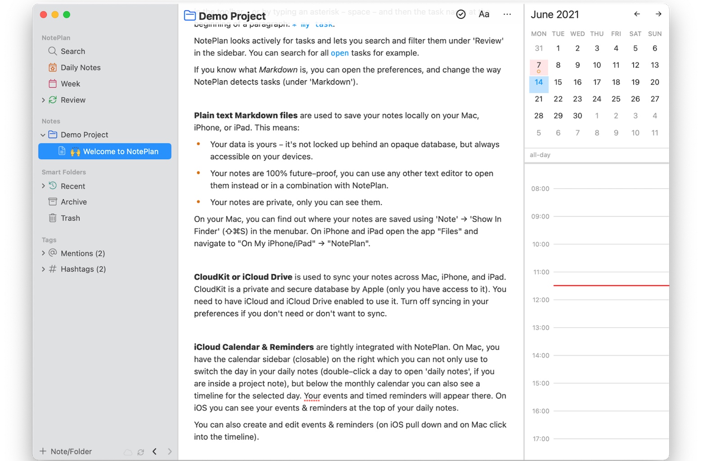Viewport: 702px width, 461px height.
Task: Expand the Review section
Action: click(x=43, y=100)
